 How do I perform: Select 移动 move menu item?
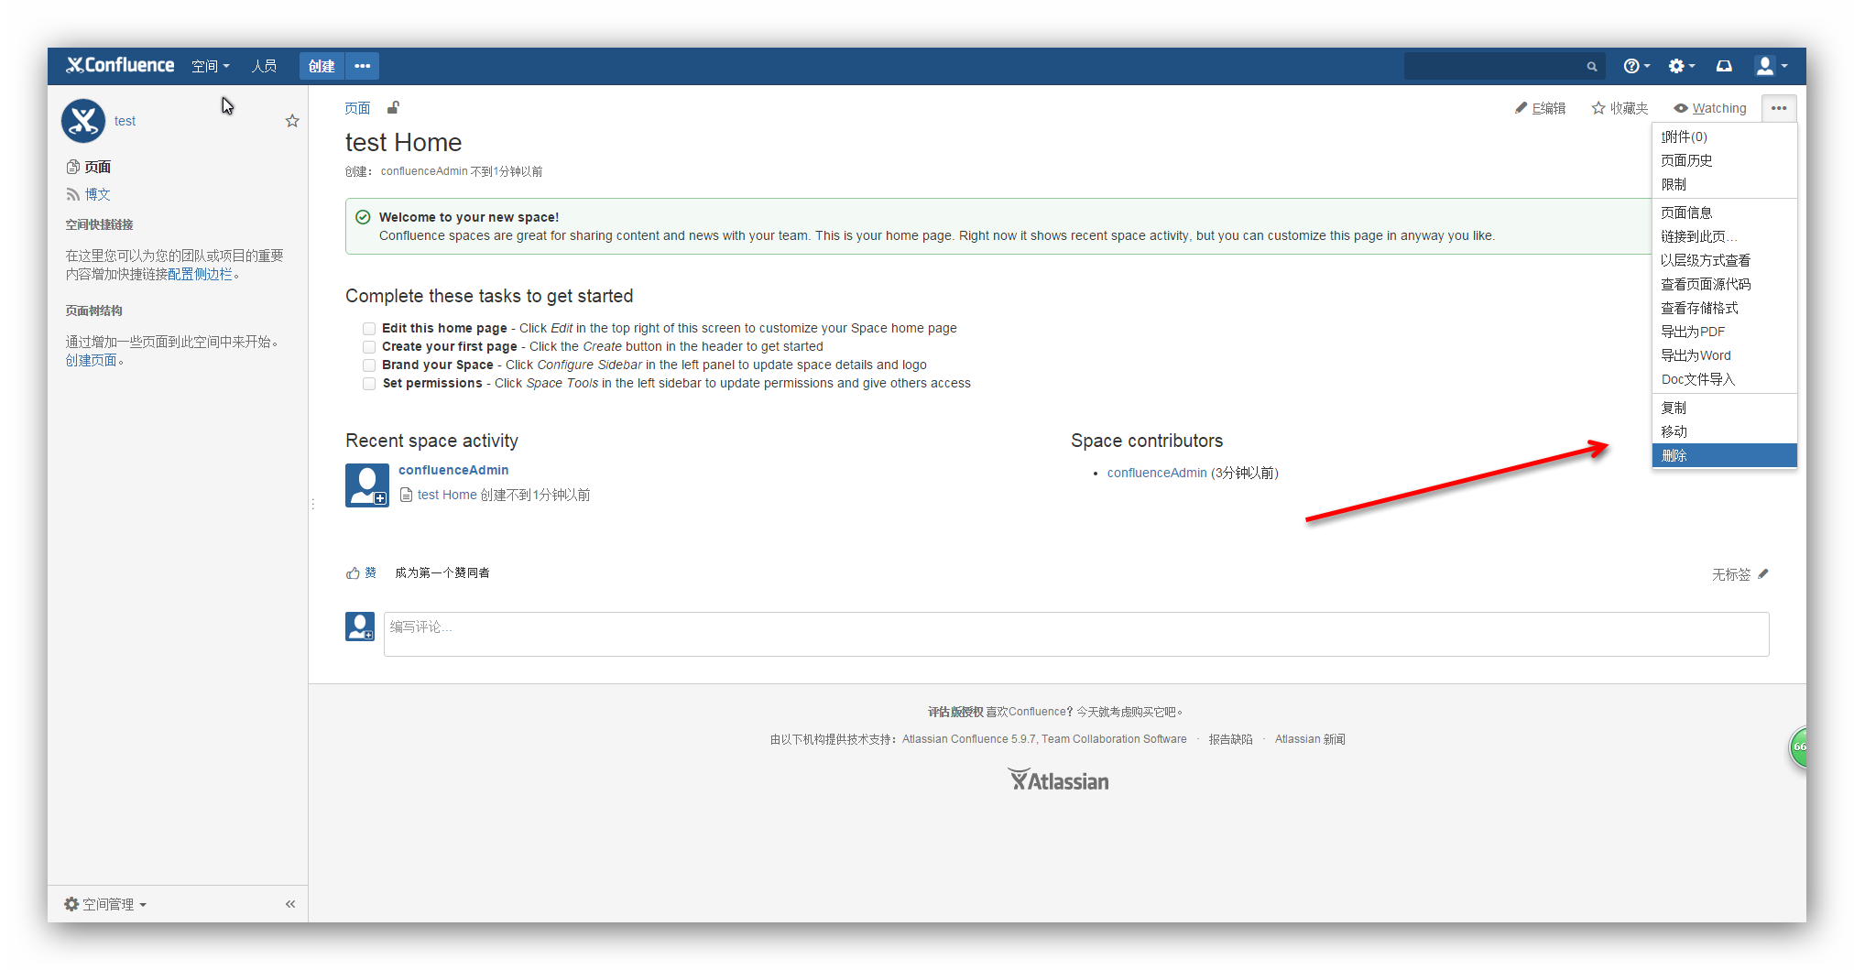[x=1724, y=431]
